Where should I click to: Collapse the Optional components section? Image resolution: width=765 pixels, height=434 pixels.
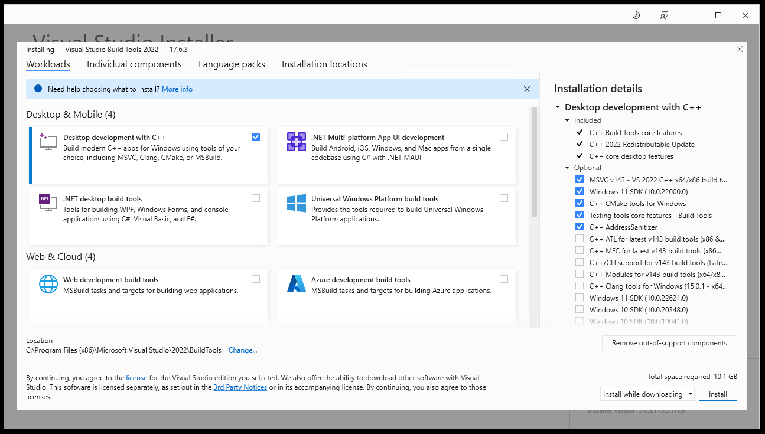(x=568, y=168)
